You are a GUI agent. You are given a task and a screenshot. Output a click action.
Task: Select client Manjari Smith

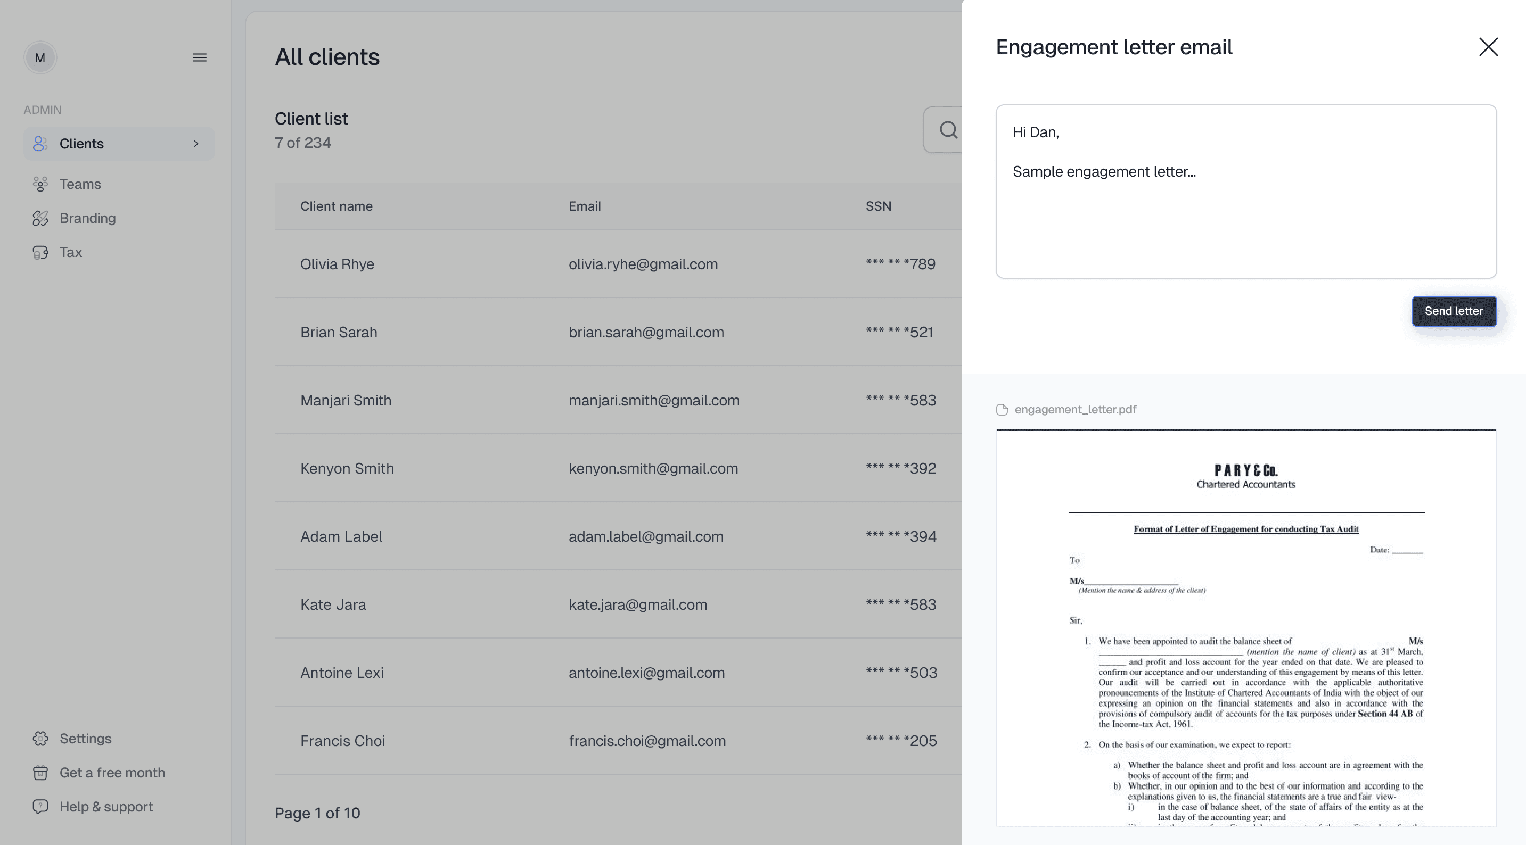346,400
